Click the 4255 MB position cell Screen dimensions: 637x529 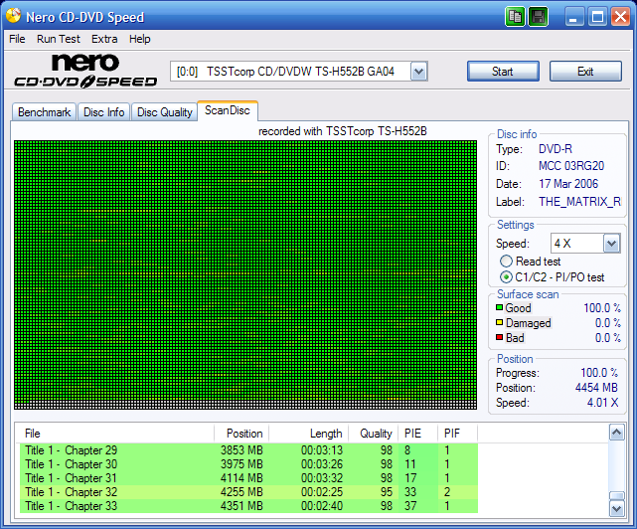241,492
